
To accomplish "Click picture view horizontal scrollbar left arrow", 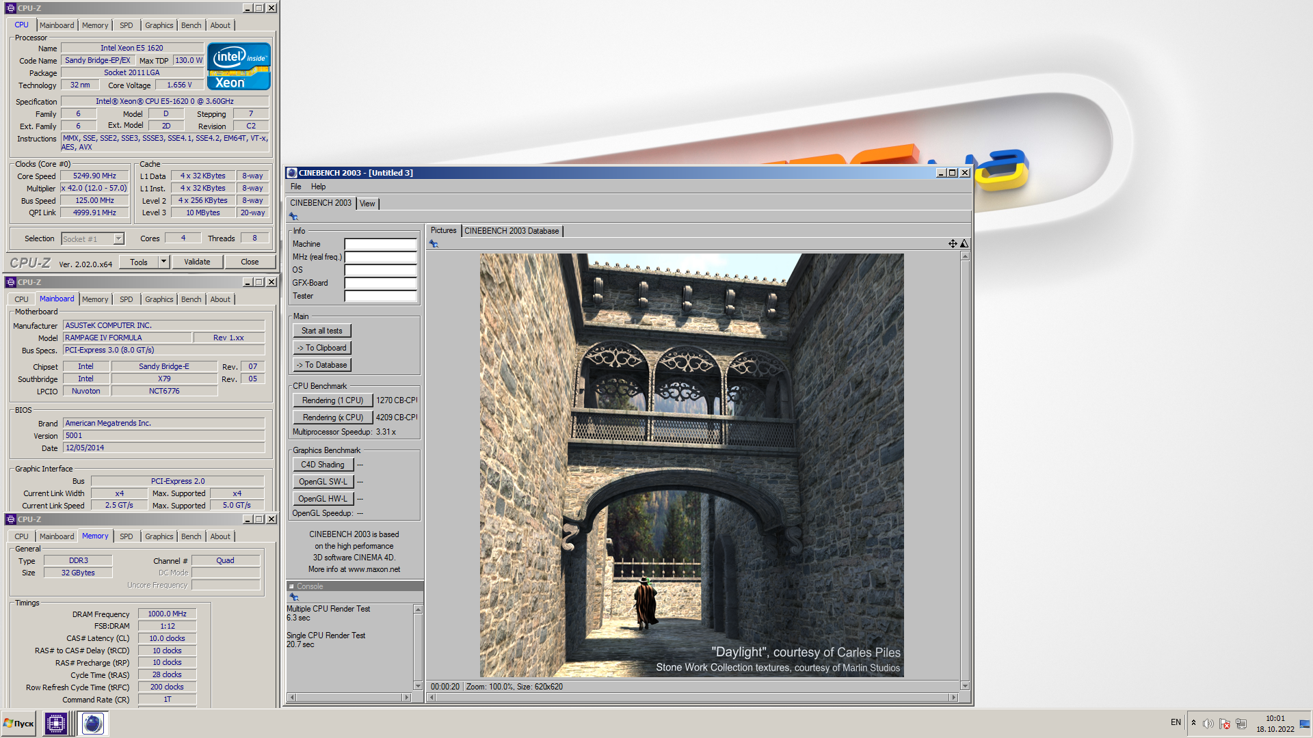I will click(x=432, y=698).
